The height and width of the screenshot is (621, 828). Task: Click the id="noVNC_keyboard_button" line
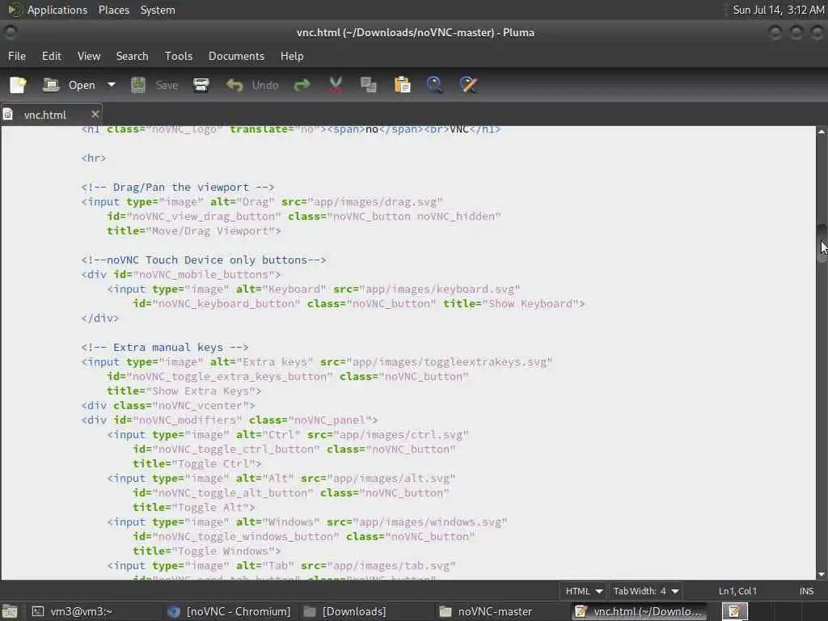coord(358,304)
